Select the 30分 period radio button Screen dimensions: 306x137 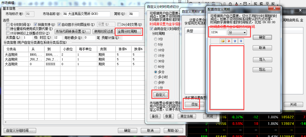point(156,61)
